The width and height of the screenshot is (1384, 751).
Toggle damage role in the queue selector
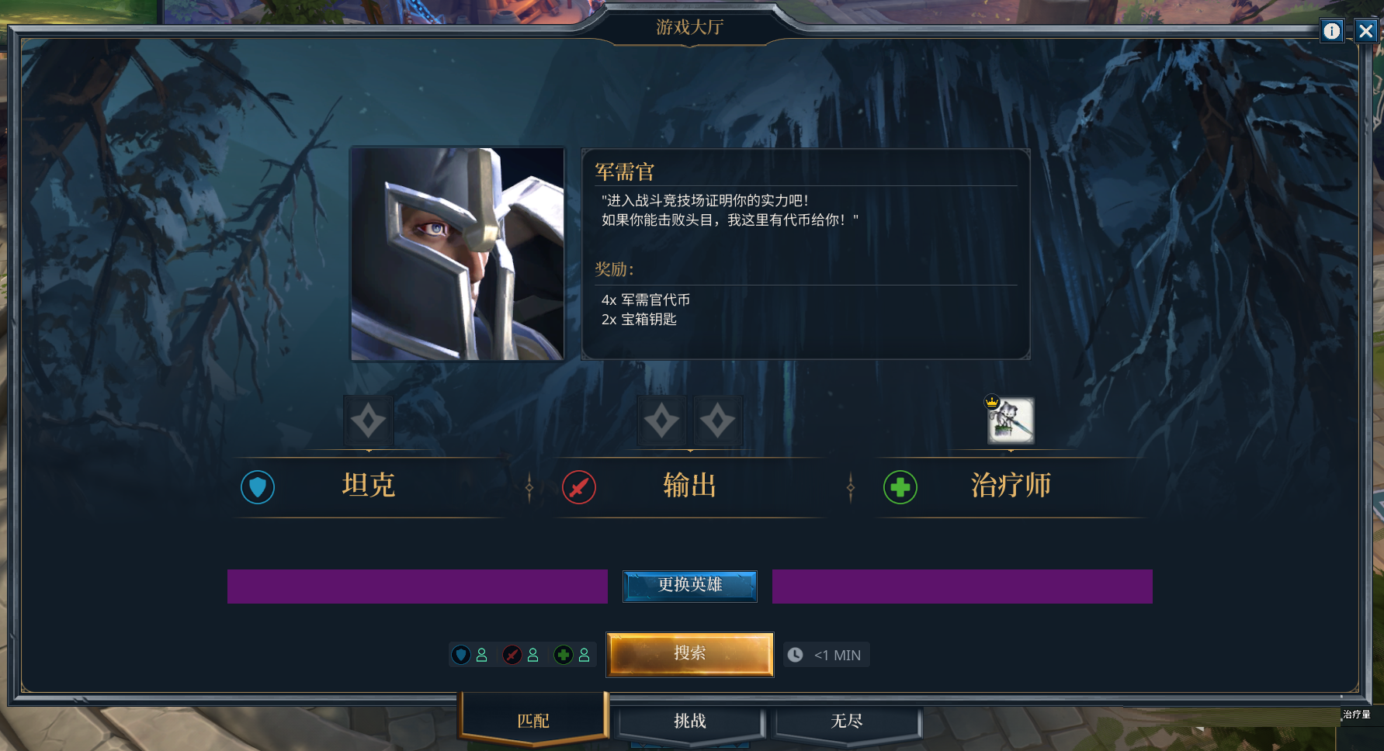coord(522,655)
